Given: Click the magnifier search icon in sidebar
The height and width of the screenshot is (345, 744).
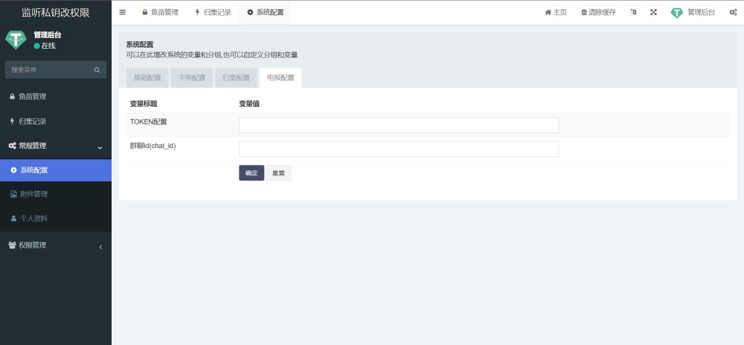Looking at the screenshot, I should (97, 70).
